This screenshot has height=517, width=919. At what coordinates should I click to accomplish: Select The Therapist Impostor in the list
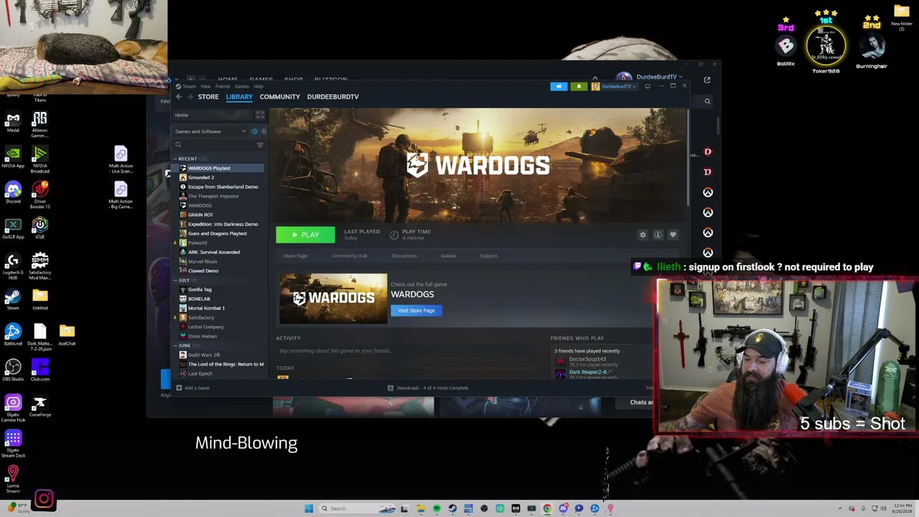pos(219,196)
